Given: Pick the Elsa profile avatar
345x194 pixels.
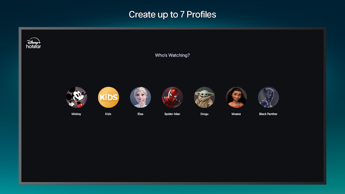Looking at the screenshot, I should click(x=140, y=97).
